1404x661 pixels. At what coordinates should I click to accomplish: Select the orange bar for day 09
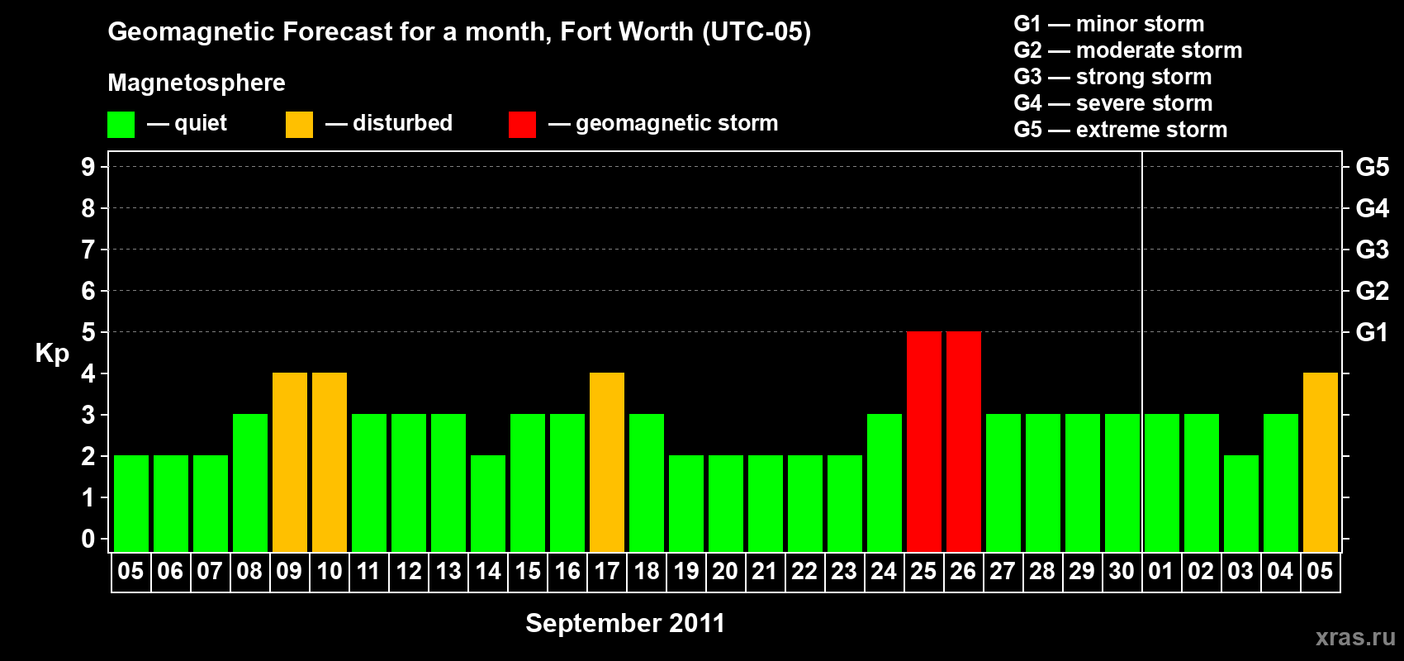290,462
